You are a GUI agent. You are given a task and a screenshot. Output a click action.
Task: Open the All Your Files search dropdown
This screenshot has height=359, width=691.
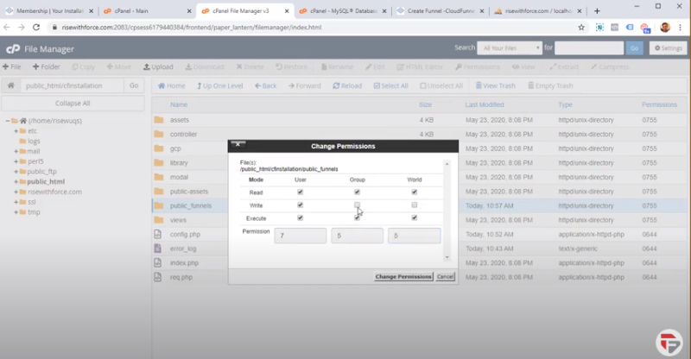coord(510,48)
